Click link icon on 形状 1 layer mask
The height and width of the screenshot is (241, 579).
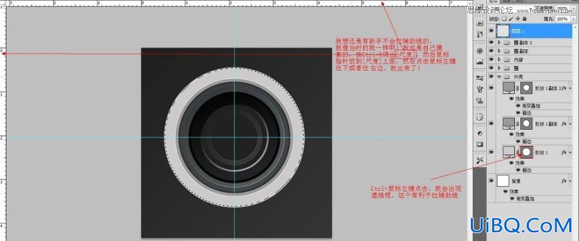(x=517, y=152)
